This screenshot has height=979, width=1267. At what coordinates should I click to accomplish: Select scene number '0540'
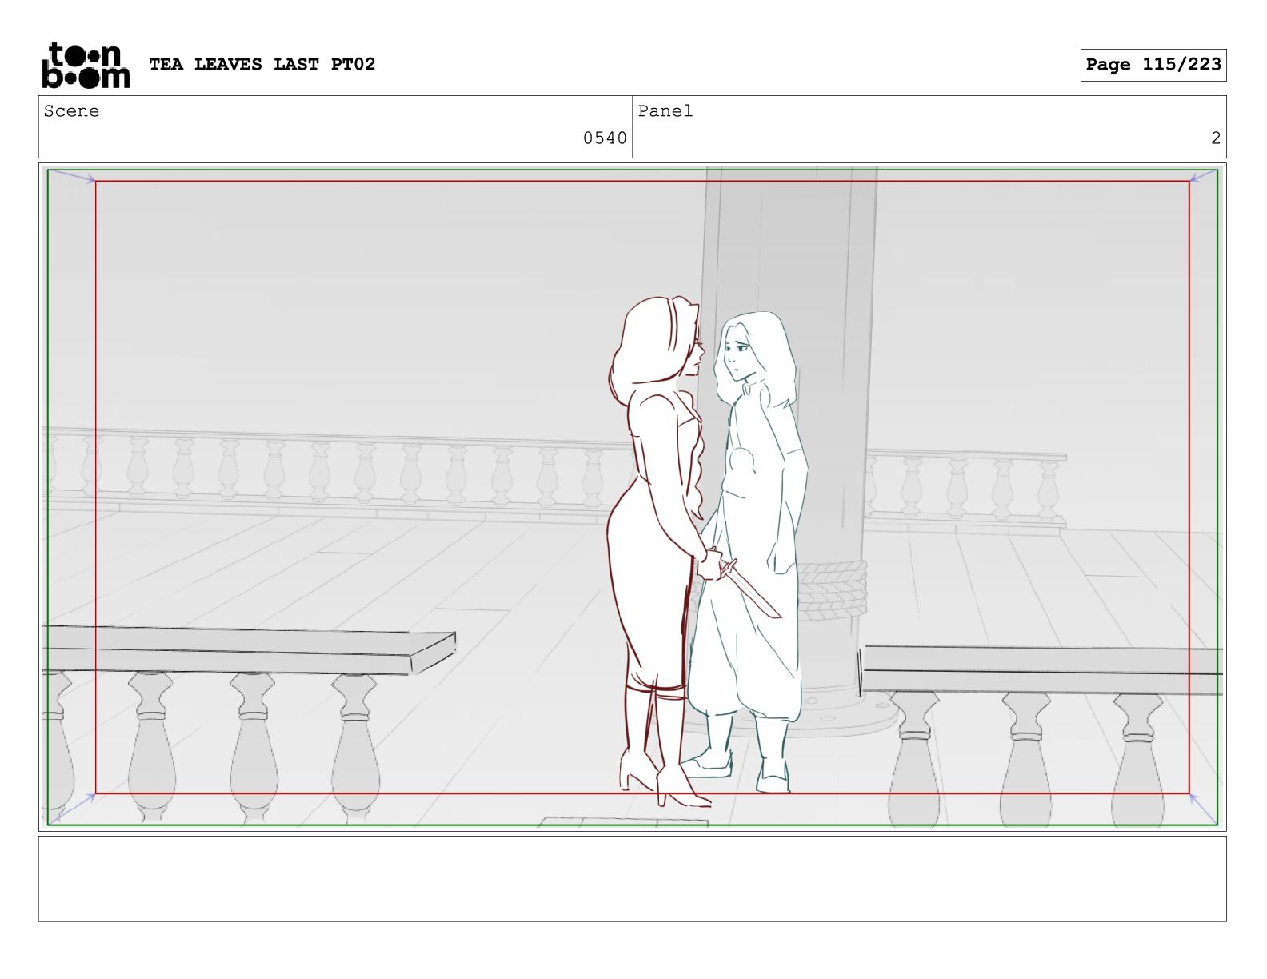[605, 138]
